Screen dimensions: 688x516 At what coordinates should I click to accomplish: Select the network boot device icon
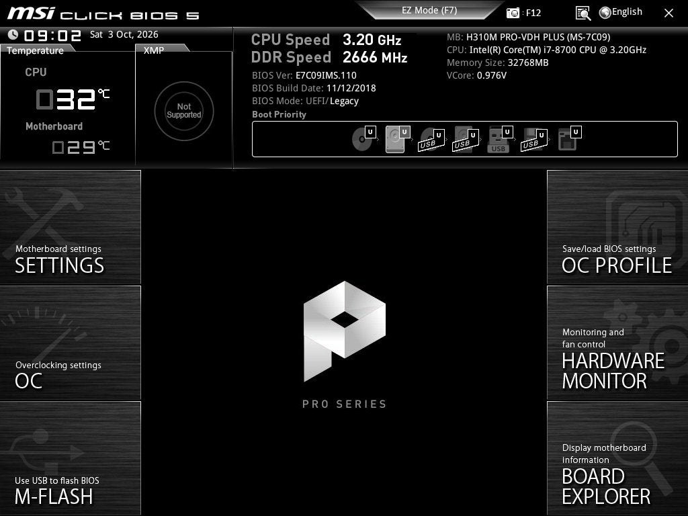570,138
